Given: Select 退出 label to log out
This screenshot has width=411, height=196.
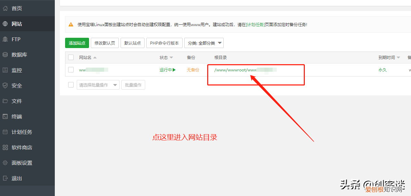Looking at the screenshot, I should (17, 178).
